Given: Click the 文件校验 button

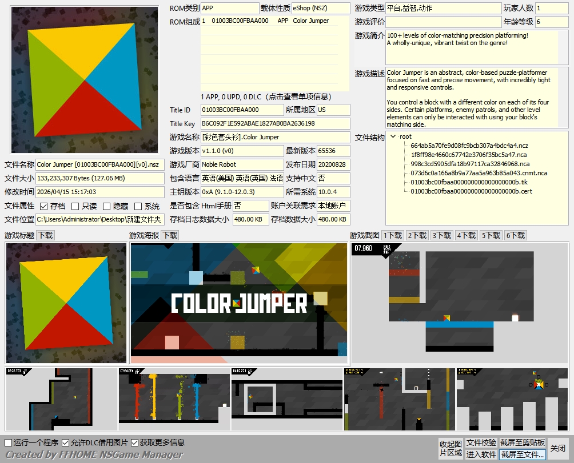Looking at the screenshot, I should (x=481, y=443).
